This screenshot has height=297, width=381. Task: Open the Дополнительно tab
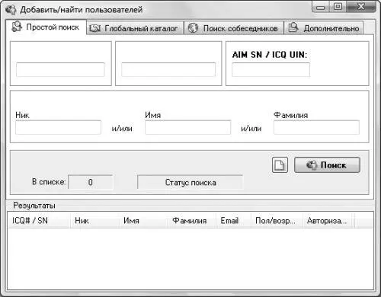pyautogui.click(x=324, y=28)
